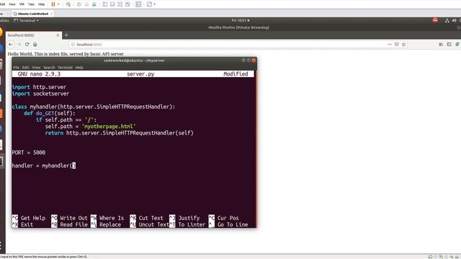461x259 pixels.
Task: Open the Terminal menu in the terminal window menu bar
Action: pyautogui.click(x=65, y=68)
